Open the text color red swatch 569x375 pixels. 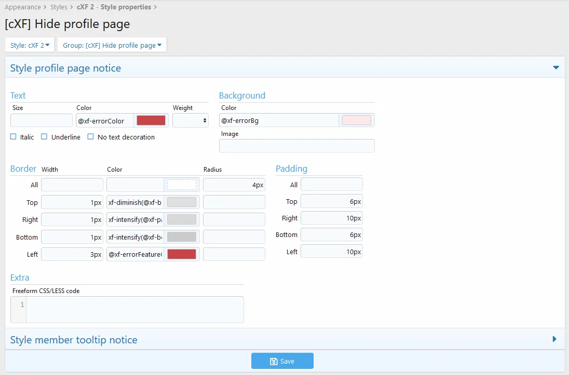(x=151, y=120)
